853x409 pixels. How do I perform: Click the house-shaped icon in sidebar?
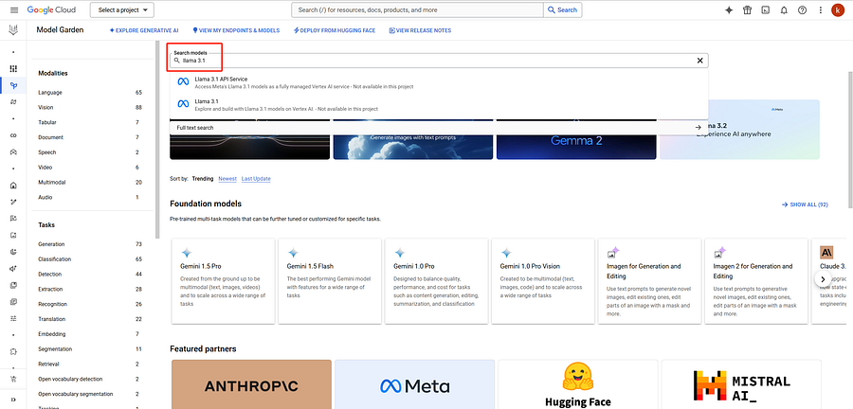(x=13, y=186)
